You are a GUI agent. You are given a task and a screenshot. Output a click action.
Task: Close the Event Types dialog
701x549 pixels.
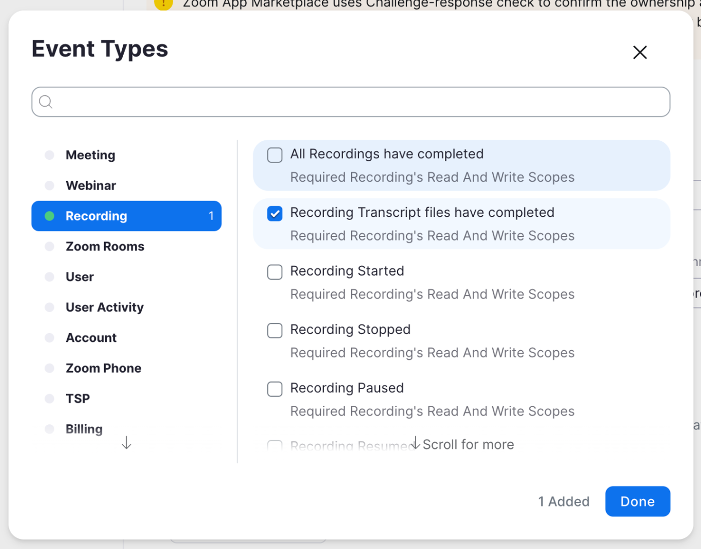coord(640,52)
